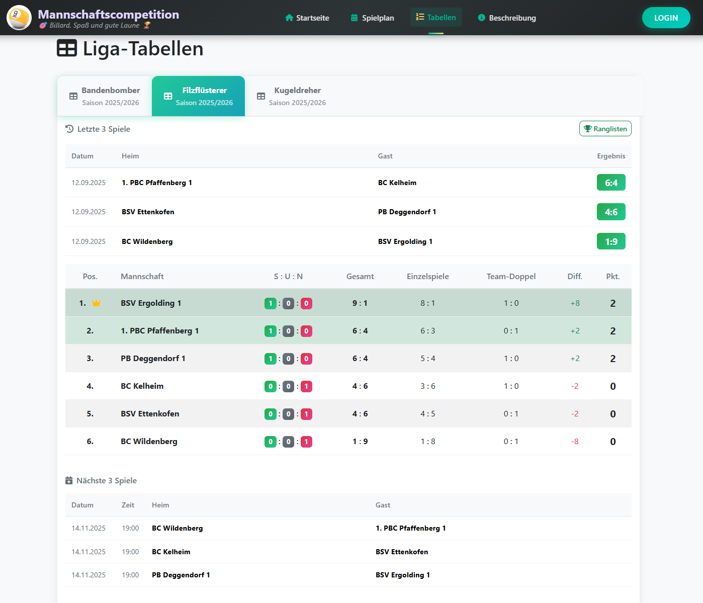Click the calendar icon beside Spielplan

[x=355, y=18]
